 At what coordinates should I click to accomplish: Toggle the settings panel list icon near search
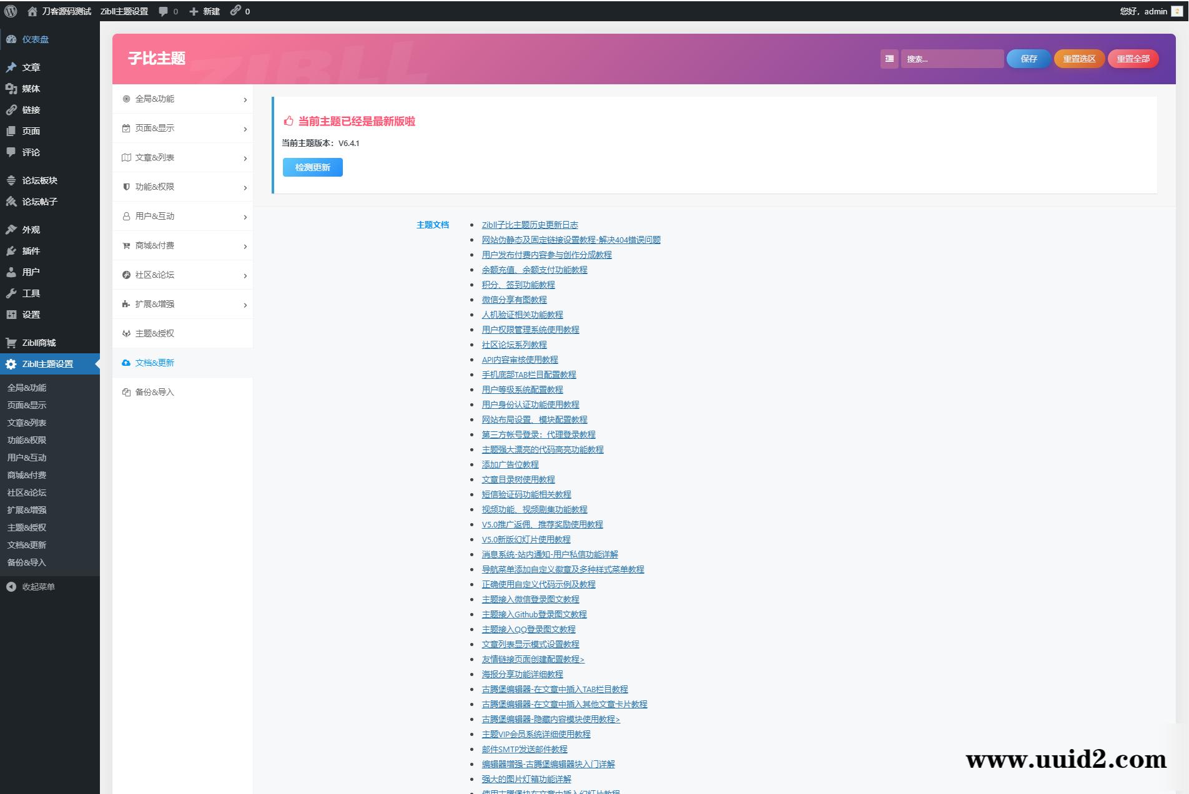889,59
